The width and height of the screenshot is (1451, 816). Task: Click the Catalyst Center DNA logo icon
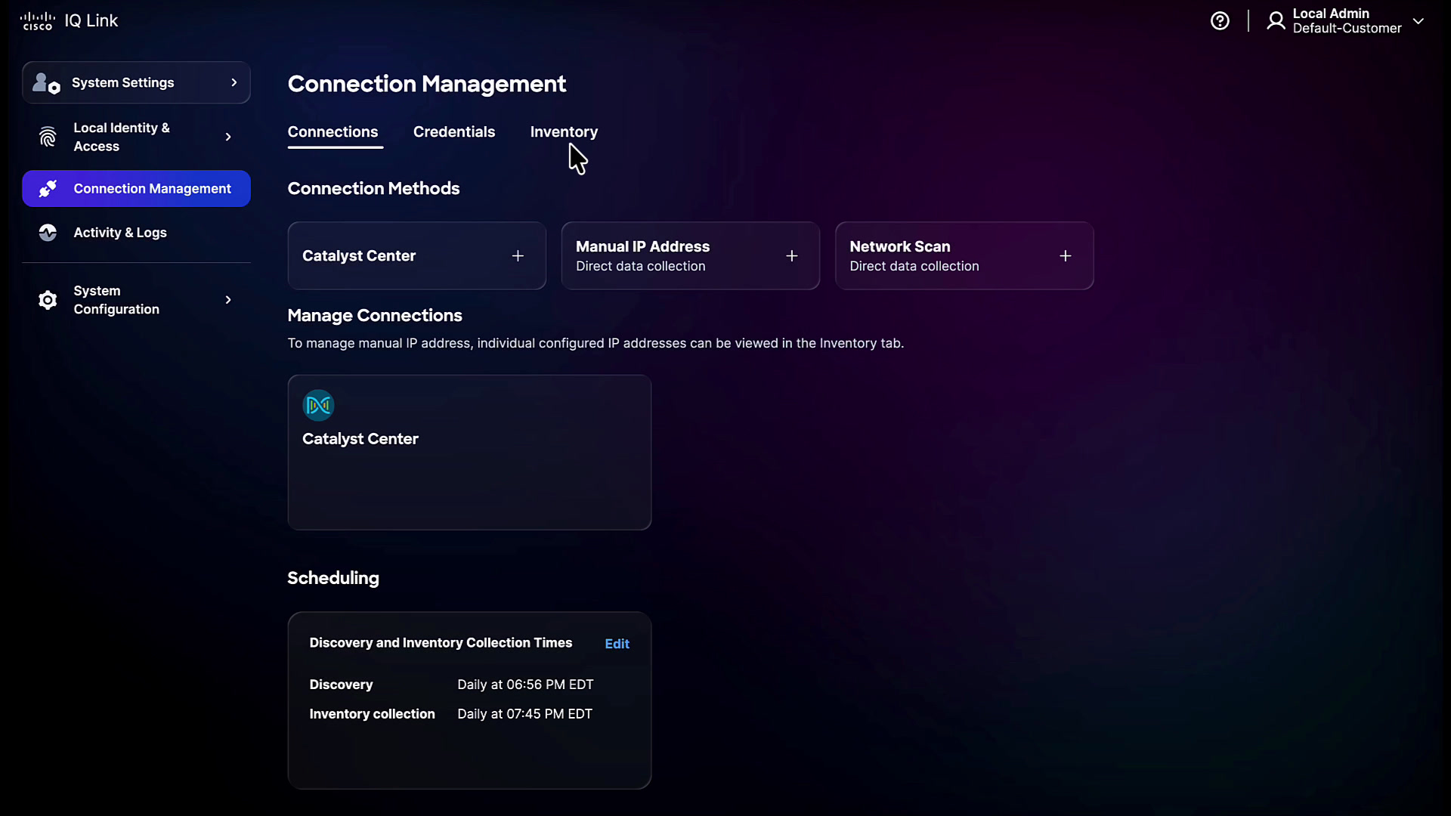pyautogui.click(x=318, y=406)
